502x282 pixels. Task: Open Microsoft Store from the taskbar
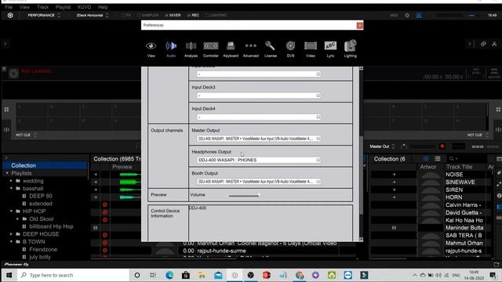186,275
